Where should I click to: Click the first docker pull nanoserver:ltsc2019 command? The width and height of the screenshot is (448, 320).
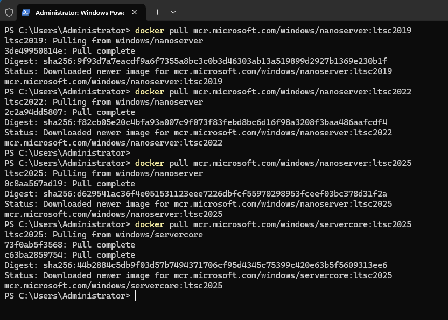273,31
